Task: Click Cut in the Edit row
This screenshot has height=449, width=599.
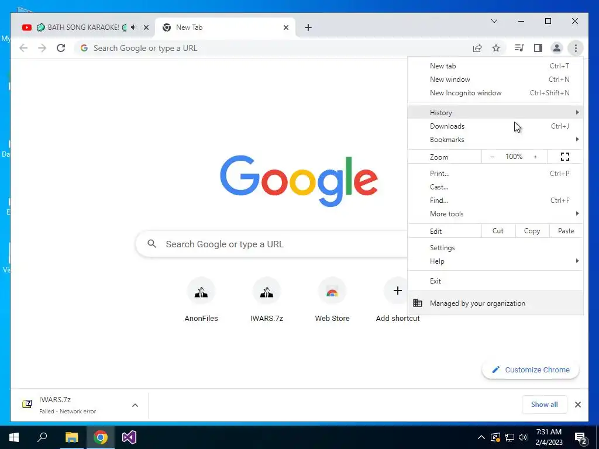Action: (498, 231)
